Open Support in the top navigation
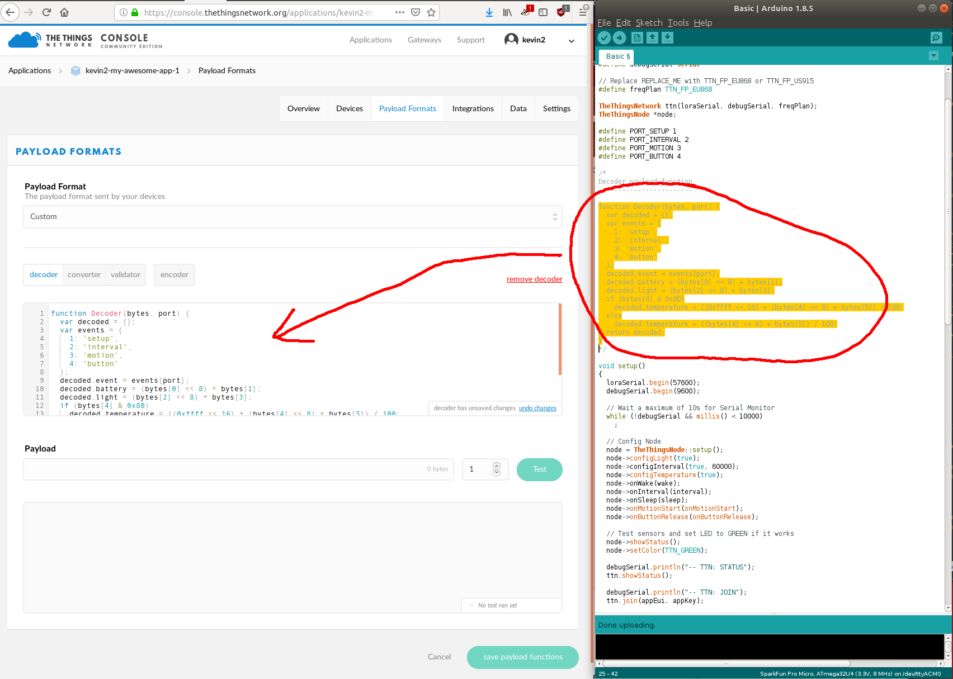The height and width of the screenshot is (679, 953). click(471, 40)
